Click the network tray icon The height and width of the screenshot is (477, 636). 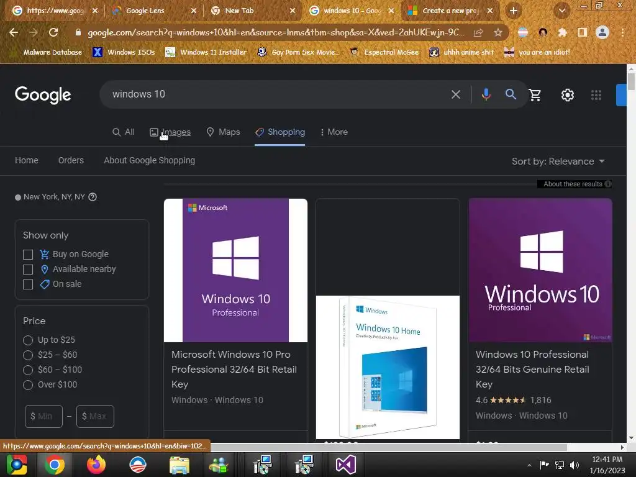560,465
